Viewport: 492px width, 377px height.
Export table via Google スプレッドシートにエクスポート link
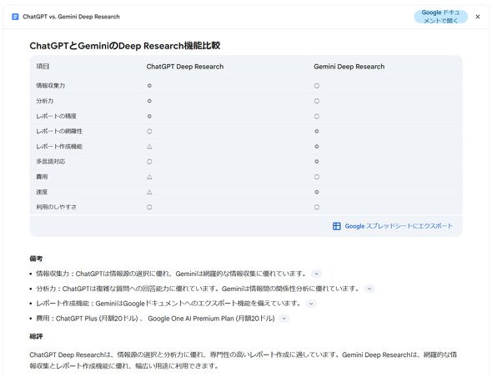pyautogui.click(x=399, y=226)
